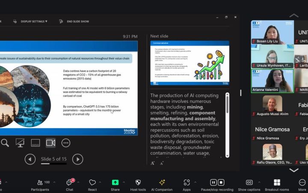Click the Next slide heading
The image size is (308, 193).
(x=159, y=36)
